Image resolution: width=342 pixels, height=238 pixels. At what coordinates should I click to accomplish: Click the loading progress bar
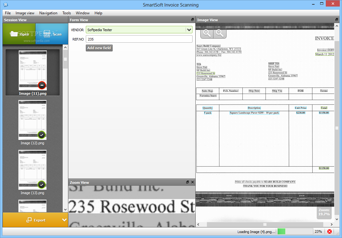click(x=295, y=231)
